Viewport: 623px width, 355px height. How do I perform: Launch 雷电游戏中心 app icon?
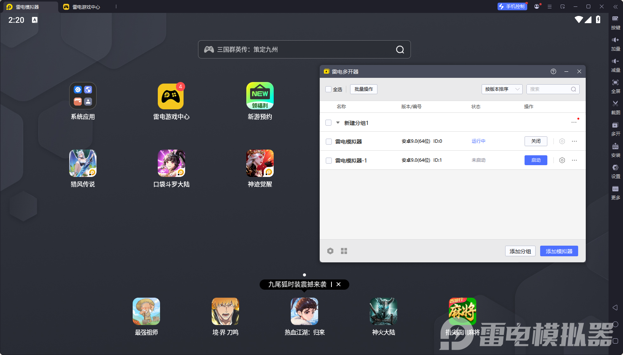click(171, 96)
